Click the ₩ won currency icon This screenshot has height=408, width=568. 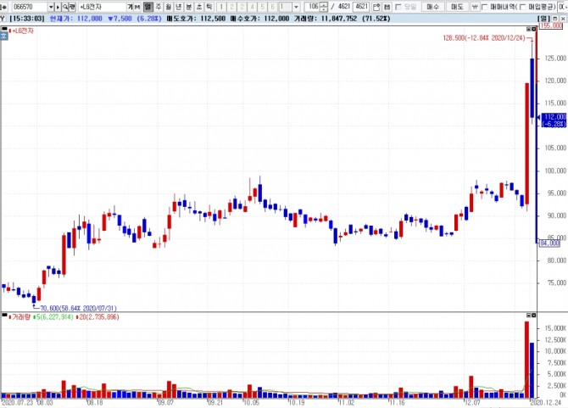coord(476,7)
